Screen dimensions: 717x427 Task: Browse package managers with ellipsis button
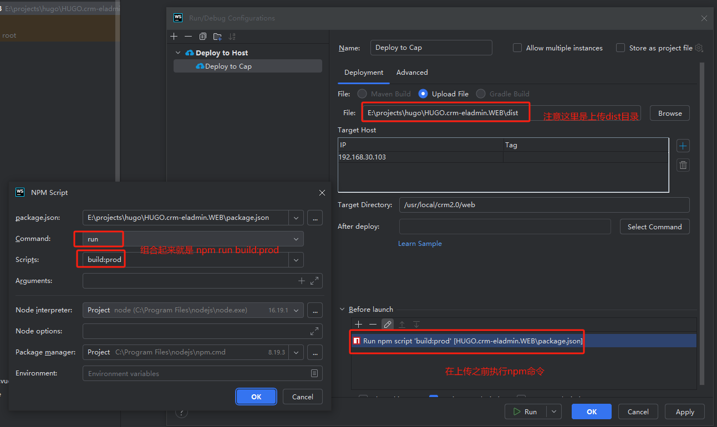[315, 352]
